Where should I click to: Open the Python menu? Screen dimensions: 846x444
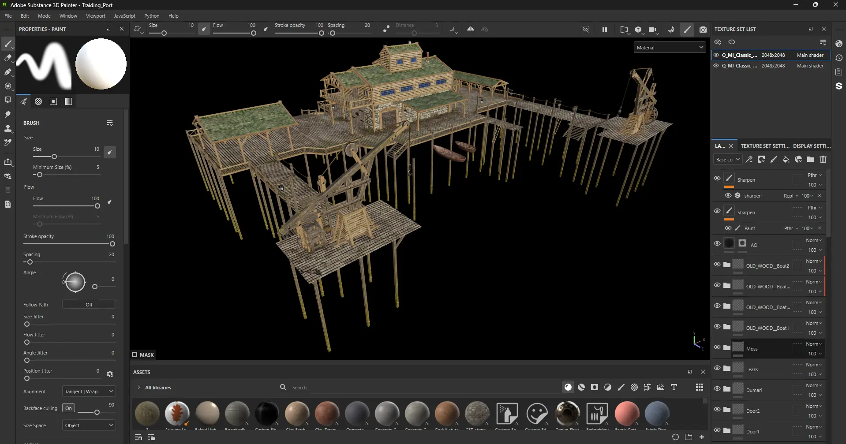point(151,15)
